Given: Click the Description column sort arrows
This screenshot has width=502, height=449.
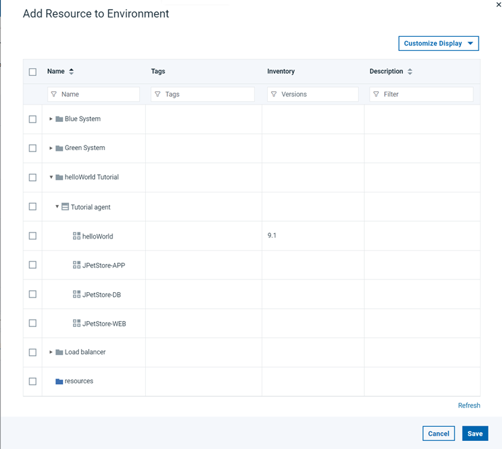Looking at the screenshot, I should (410, 72).
